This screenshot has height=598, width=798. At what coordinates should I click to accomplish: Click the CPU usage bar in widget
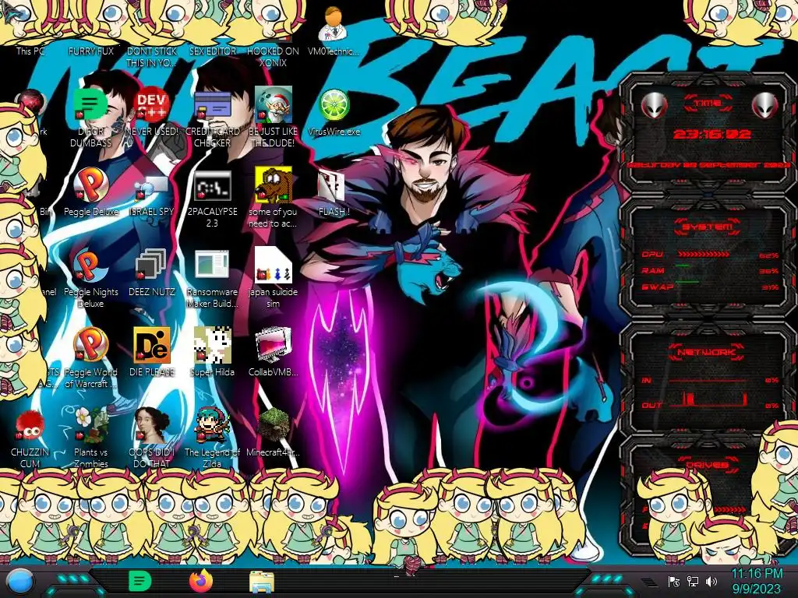pos(704,254)
